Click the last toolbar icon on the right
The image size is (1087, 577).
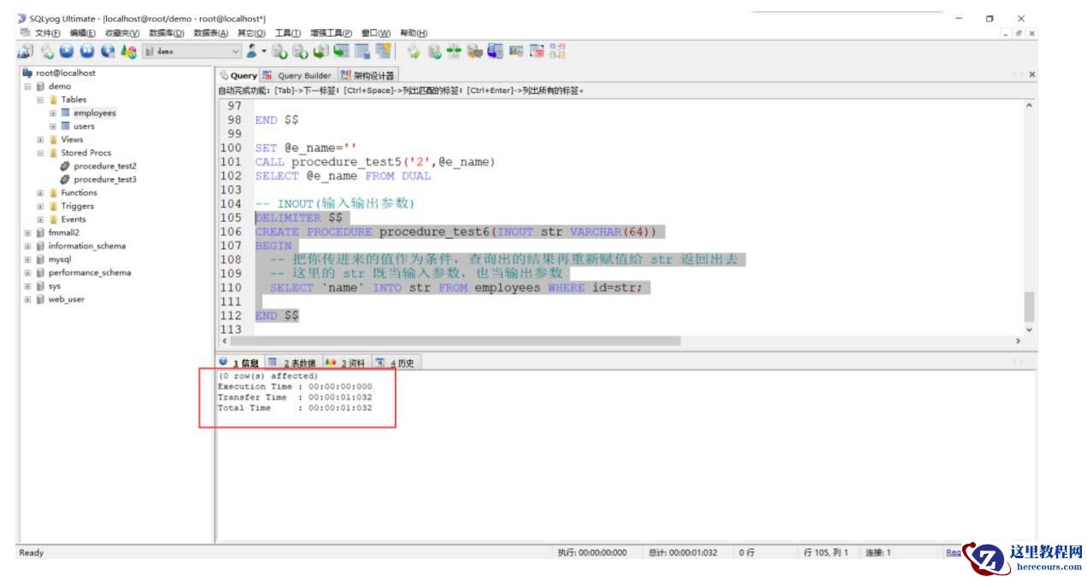(557, 52)
